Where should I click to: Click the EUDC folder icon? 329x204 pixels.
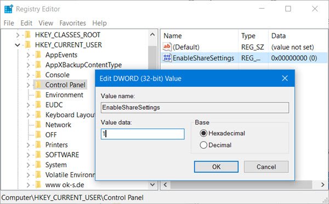[x=38, y=105]
